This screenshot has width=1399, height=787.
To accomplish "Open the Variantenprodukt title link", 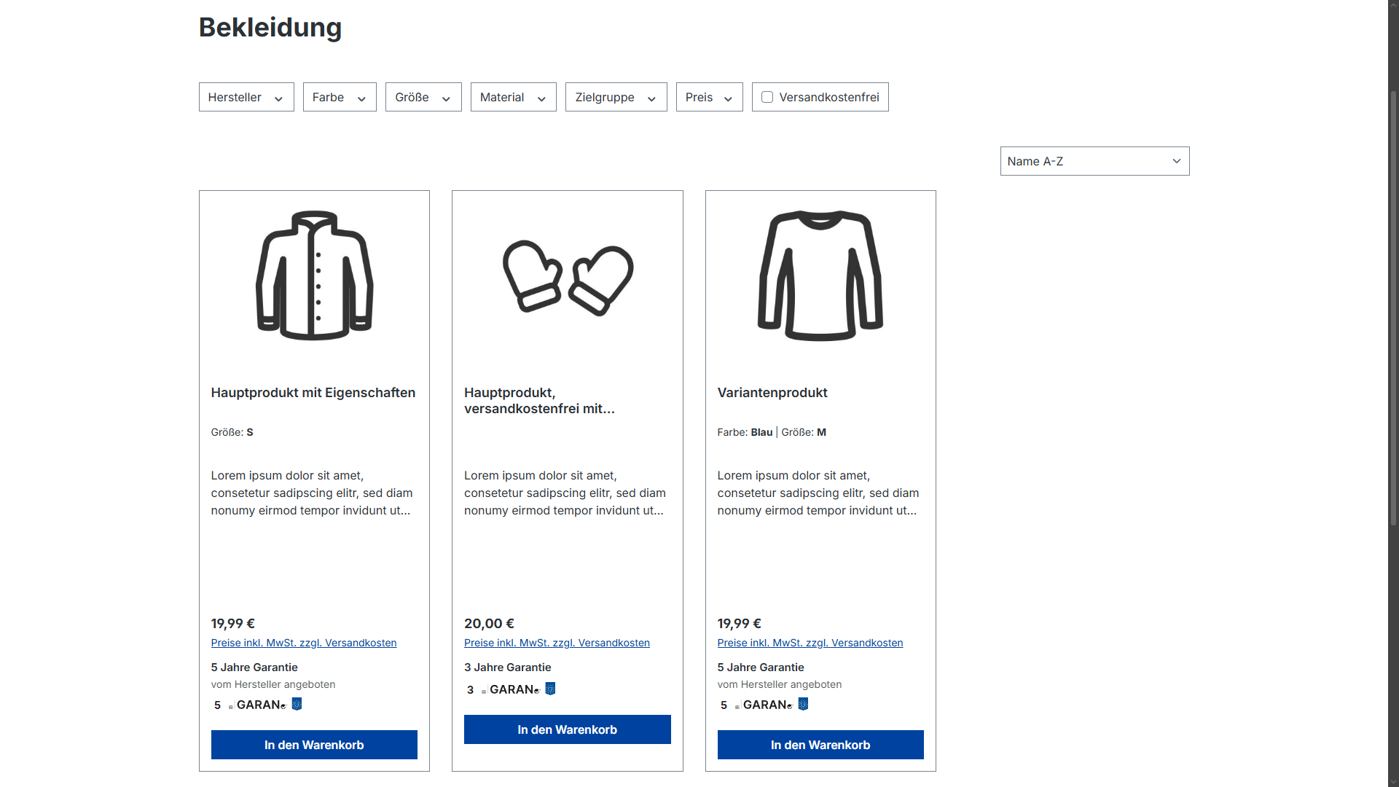I will point(772,393).
